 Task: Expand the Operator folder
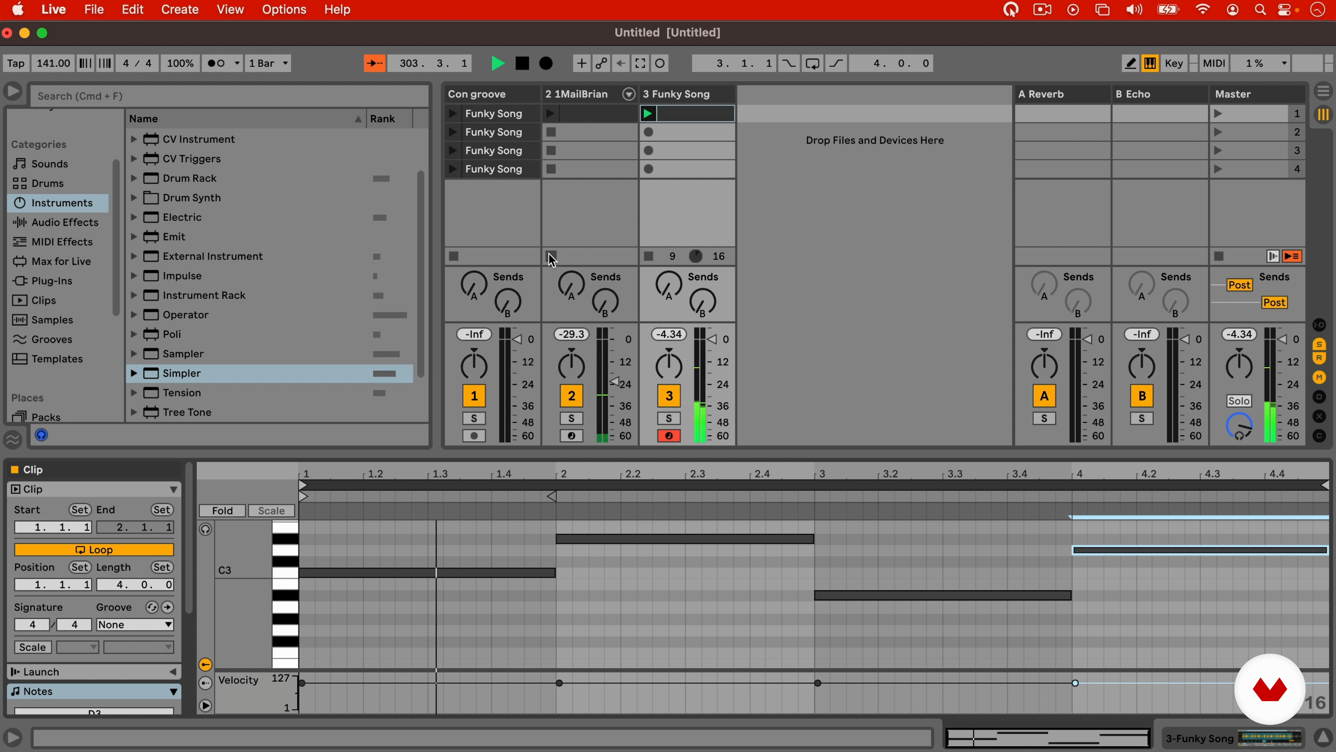click(x=133, y=315)
